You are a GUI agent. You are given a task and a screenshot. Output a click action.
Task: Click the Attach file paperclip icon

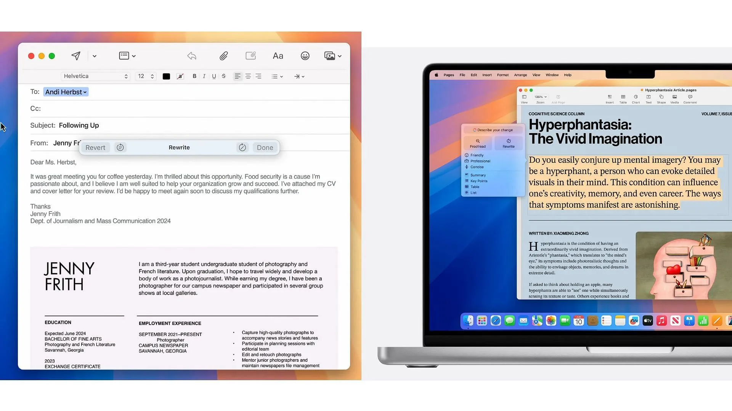pyautogui.click(x=223, y=56)
